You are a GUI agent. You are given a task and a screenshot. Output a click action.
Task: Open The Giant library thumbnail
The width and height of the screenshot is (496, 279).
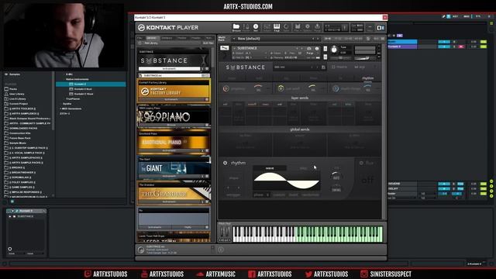pos(174,168)
